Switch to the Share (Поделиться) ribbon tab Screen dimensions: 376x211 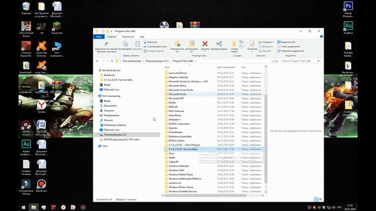click(128, 36)
